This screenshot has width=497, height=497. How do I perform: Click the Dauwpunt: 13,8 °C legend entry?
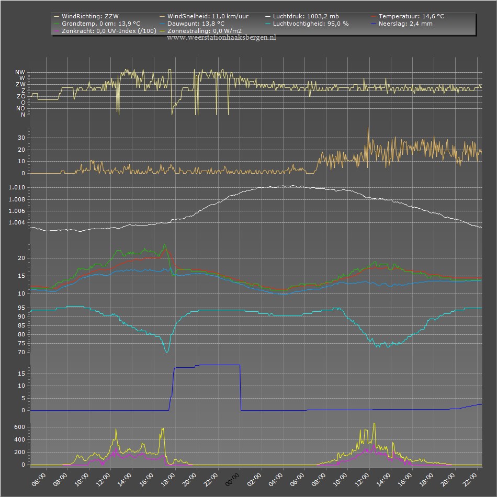pyautogui.click(x=192, y=24)
